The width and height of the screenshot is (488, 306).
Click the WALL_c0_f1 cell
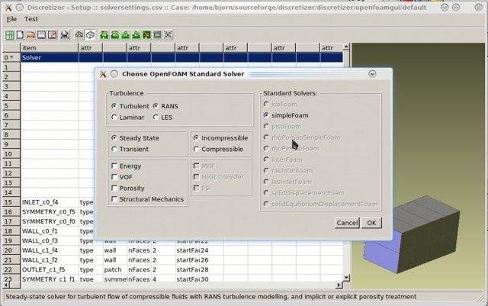click(50, 231)
